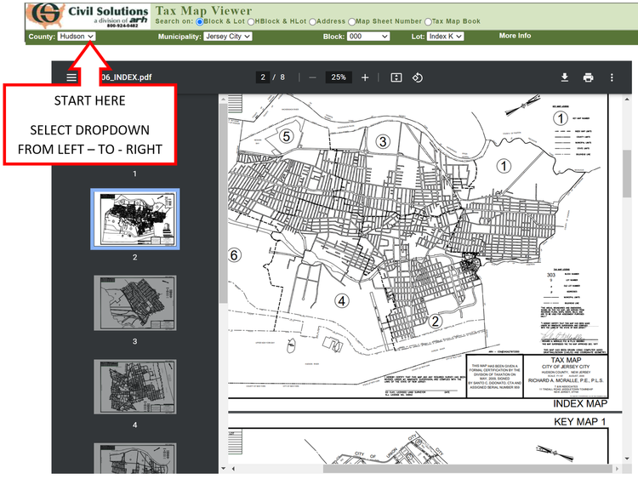
Task: Expand the Municipality dropdown Jersey City
Action: point(228,37)
